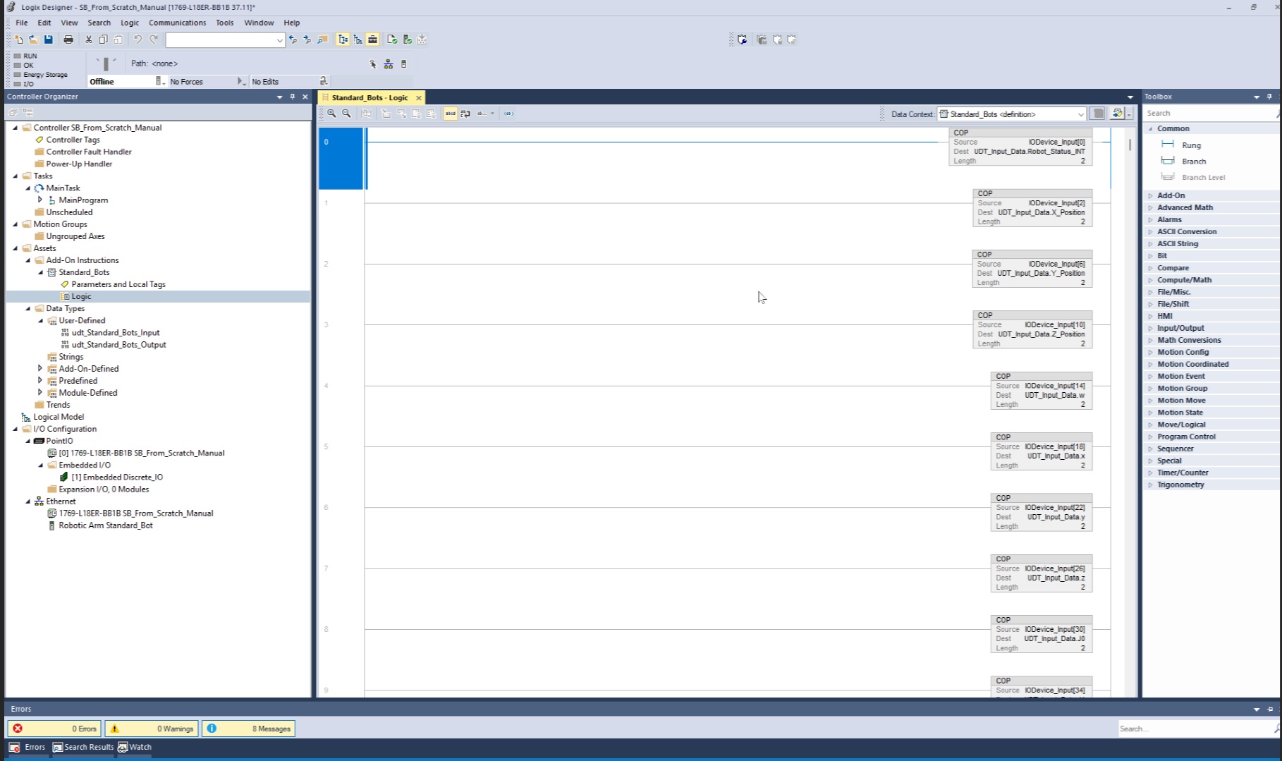Insert a Branch from the Toolbox
The height and width of the screenshot is (761, 1282).
coord(1193,162)
